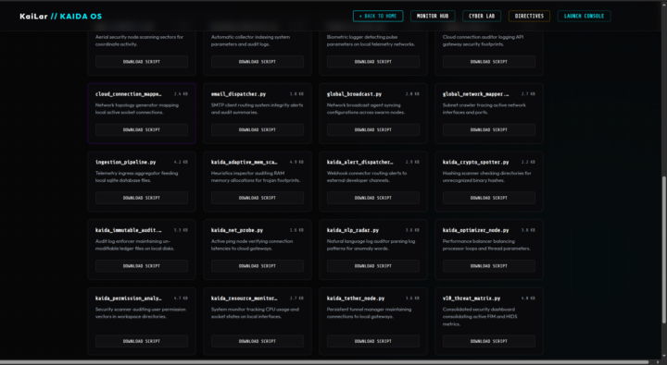Download the kaida_adaptive_mem_sca script

(x=258, y=198)
